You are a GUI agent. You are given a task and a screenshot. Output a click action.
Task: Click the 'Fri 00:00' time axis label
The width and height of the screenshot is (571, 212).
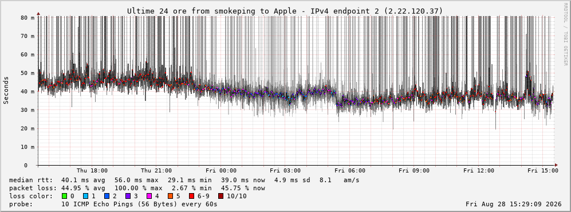pos(221,171)
